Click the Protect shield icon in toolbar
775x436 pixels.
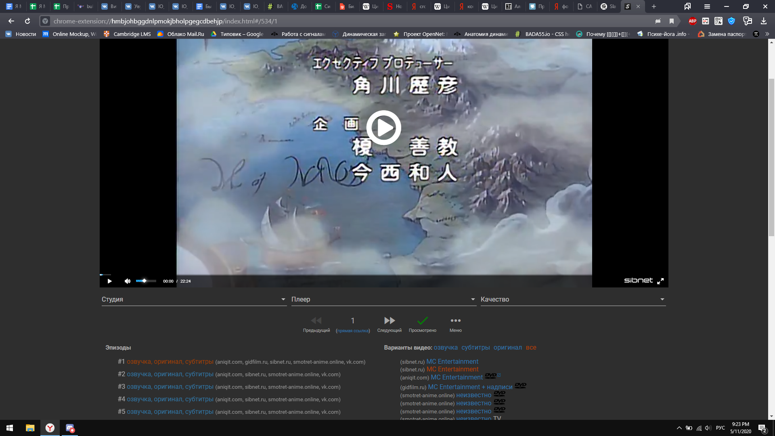point(731,21)
